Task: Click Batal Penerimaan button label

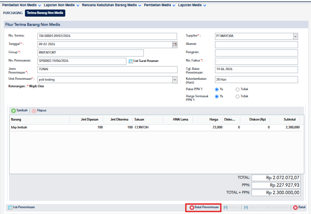Action: pyautogui.click(x=207, y=207)
